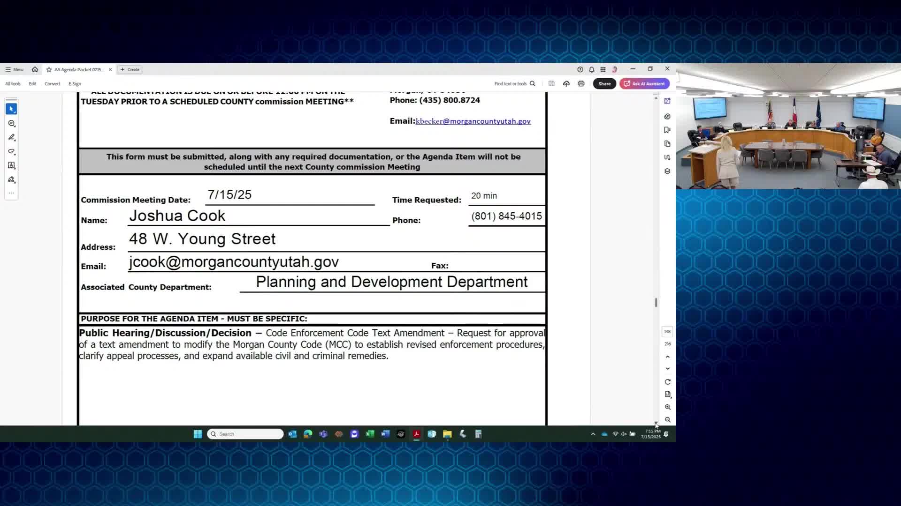The image size is (901, 506).
Task: Star the AA Agenda Packet tab as favorite
Action: [x=49, y=69]
